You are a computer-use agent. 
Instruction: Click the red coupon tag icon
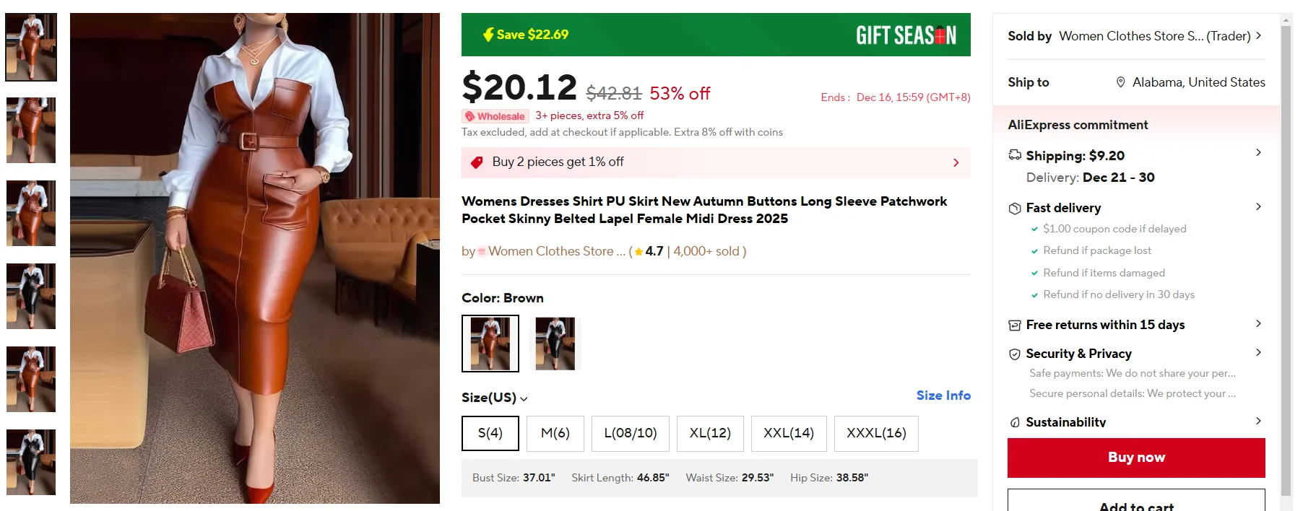tap(477, 162)
